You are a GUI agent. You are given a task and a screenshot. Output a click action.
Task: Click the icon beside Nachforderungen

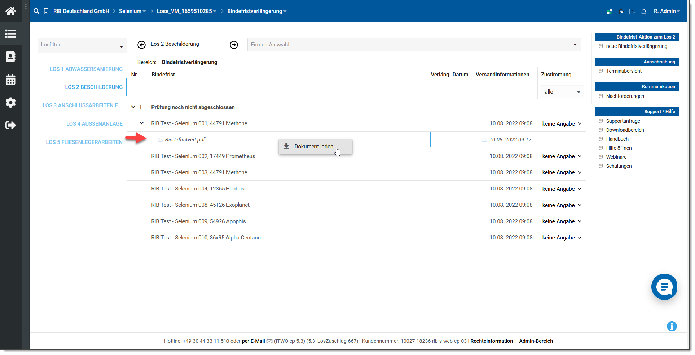[601, 96]
